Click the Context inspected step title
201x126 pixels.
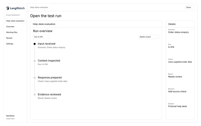49,60
